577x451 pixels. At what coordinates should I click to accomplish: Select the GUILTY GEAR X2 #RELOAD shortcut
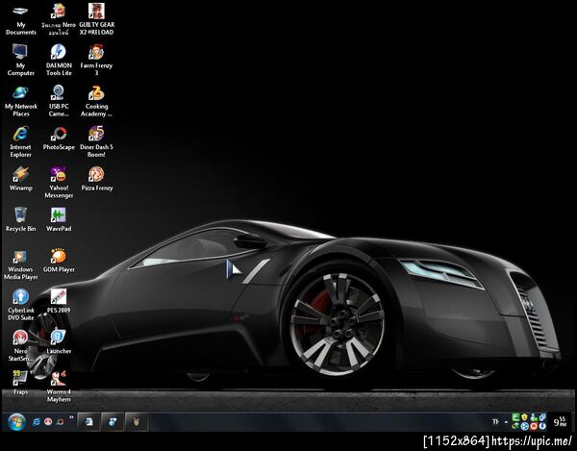96,19
